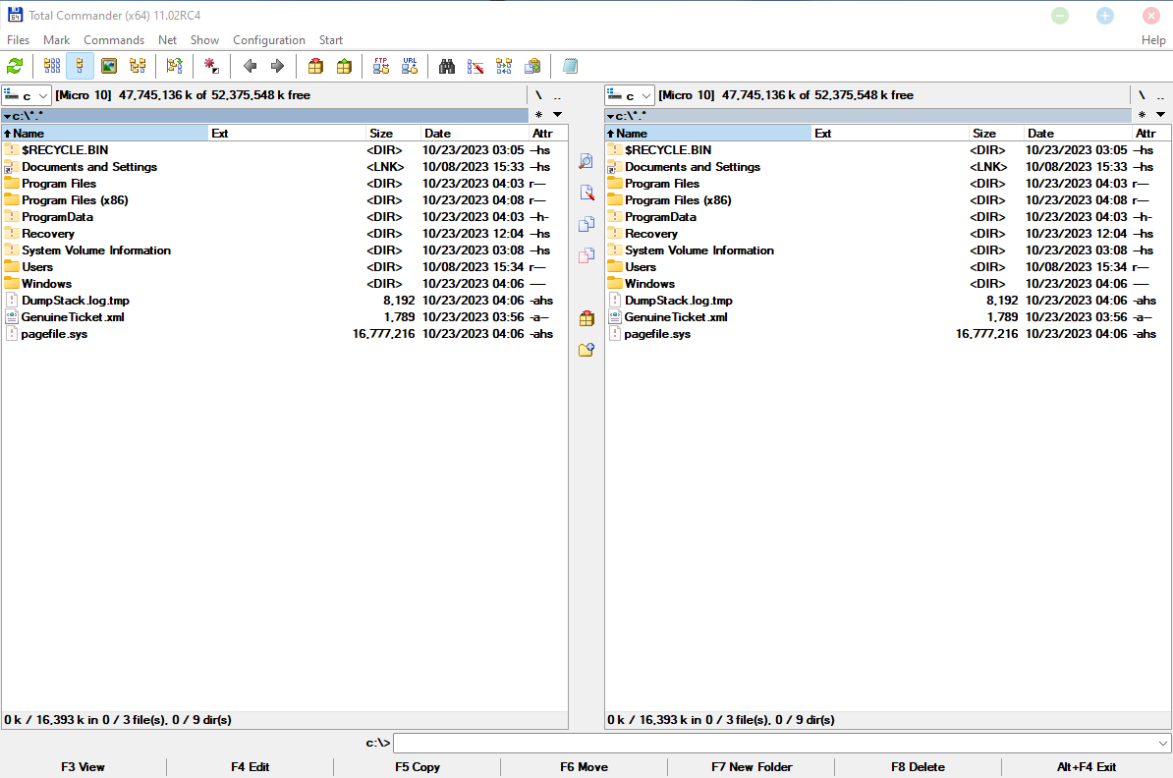Open left panel directory history down arrow
Screen dimensions: 1173x778
point(557,115)
